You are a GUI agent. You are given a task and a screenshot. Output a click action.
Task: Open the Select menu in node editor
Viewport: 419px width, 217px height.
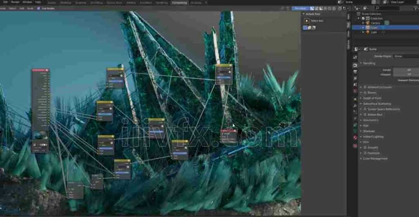(x=12, y=9)
